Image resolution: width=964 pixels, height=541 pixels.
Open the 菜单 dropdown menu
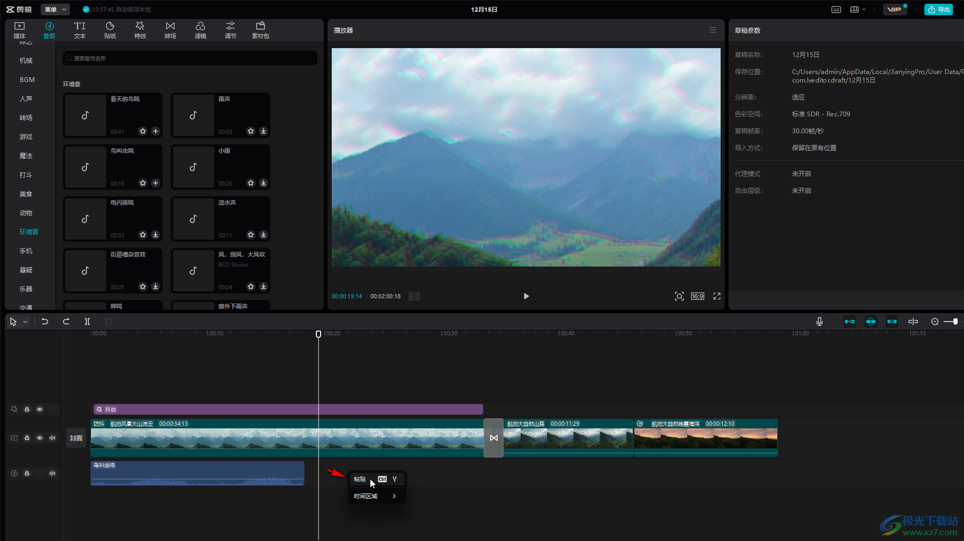coord(55,10)
